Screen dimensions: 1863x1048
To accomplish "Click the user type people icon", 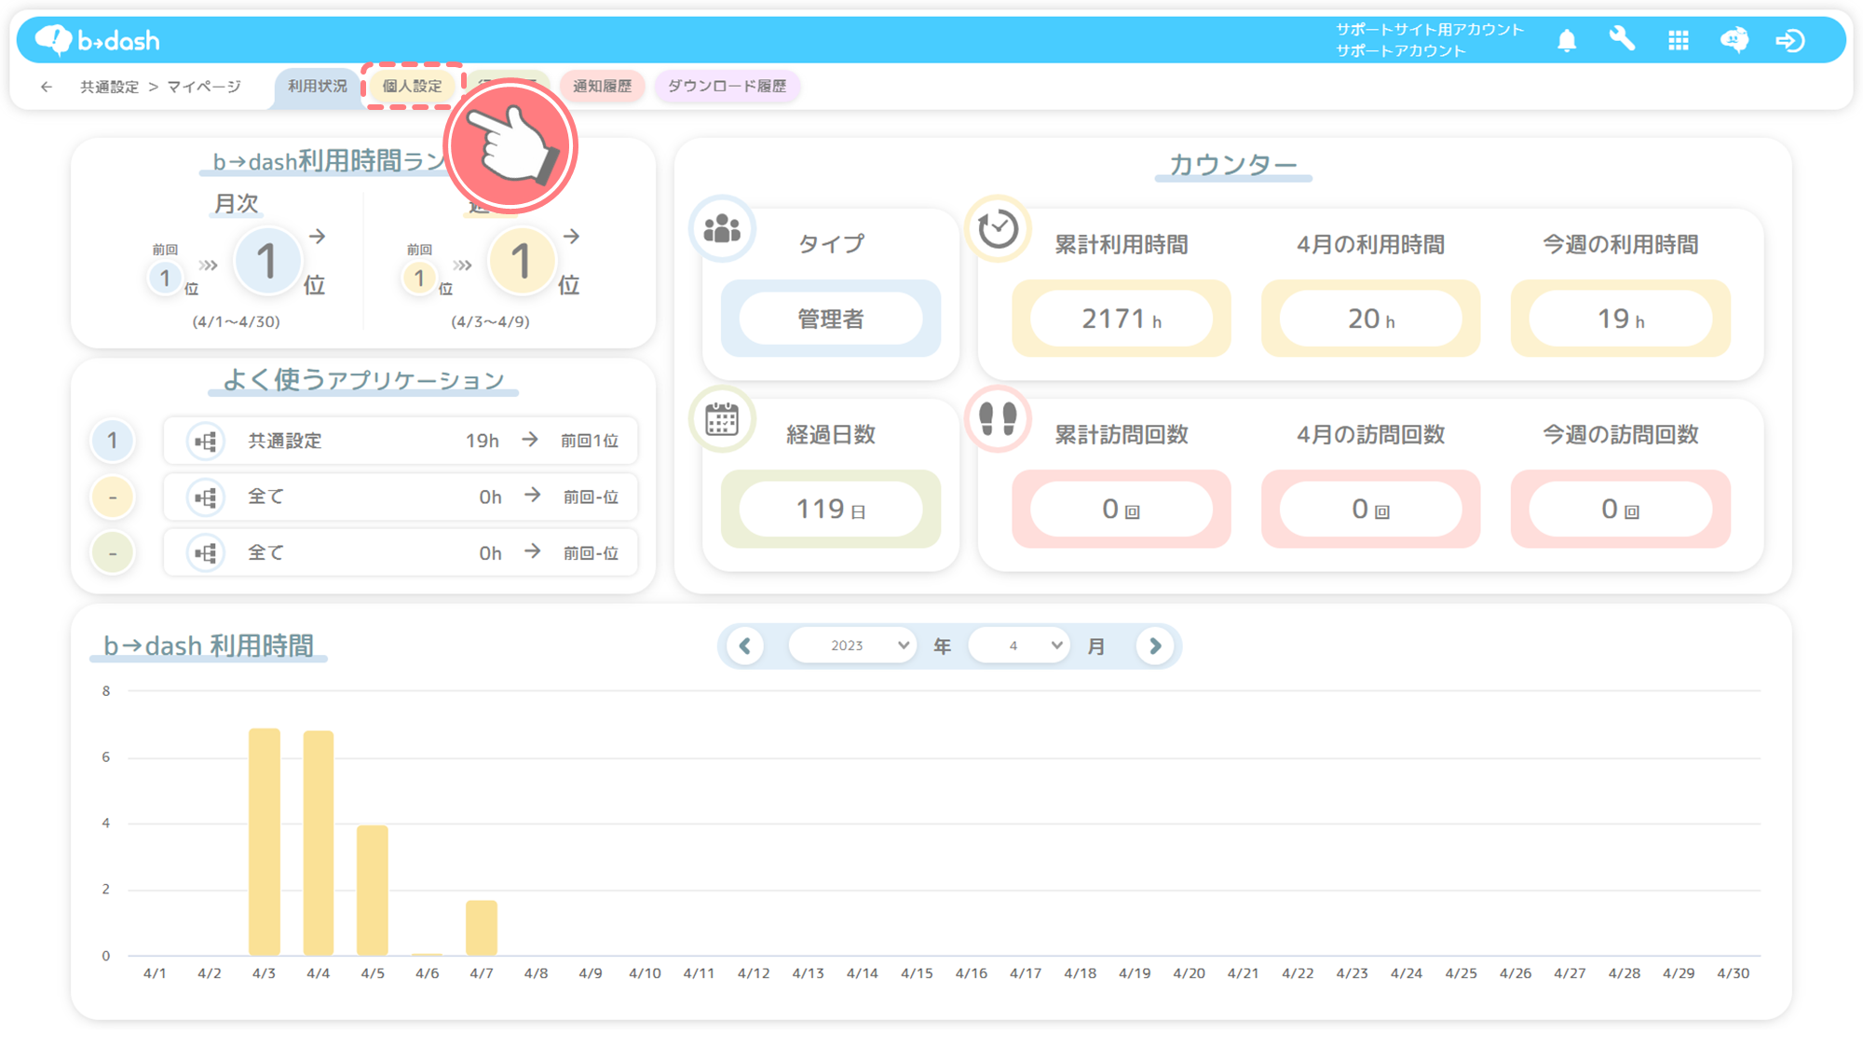I will click(x=722, y=228).
